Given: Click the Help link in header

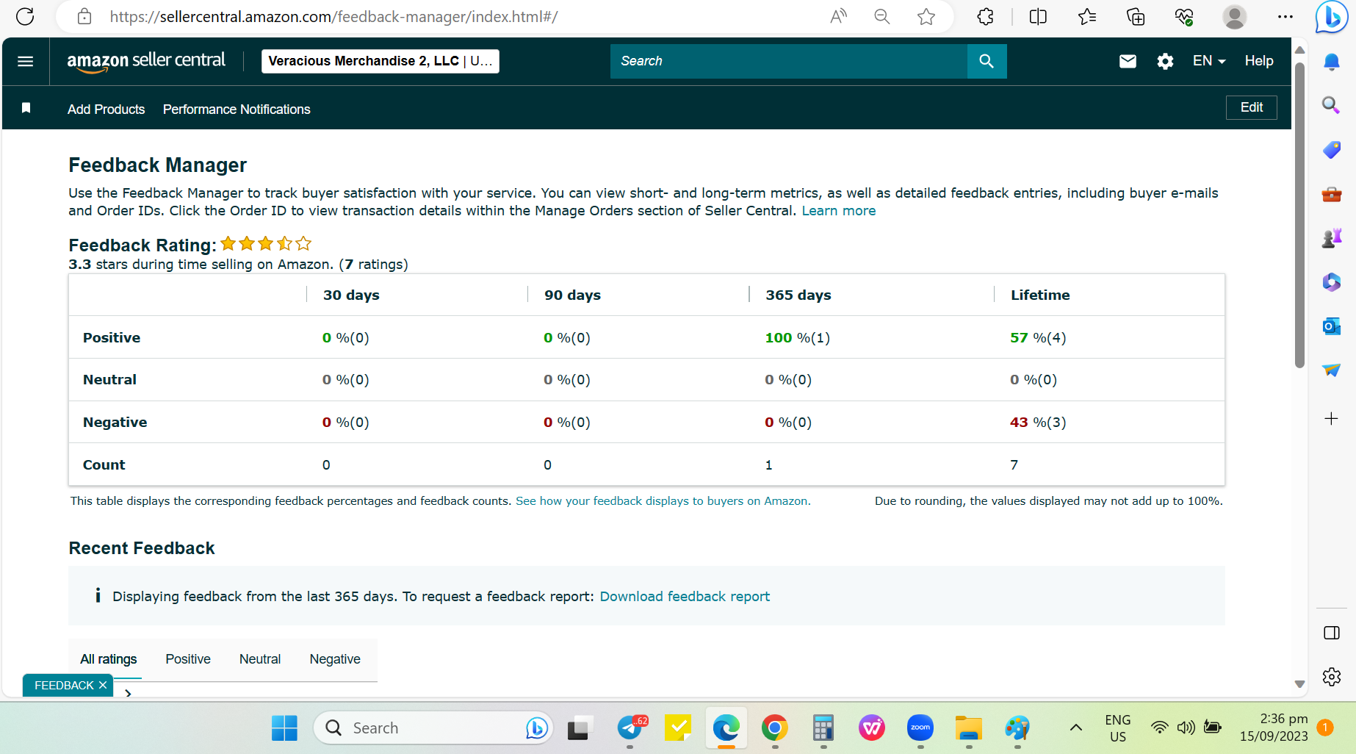Looking at the screenshot, I should pos(1259,61).
